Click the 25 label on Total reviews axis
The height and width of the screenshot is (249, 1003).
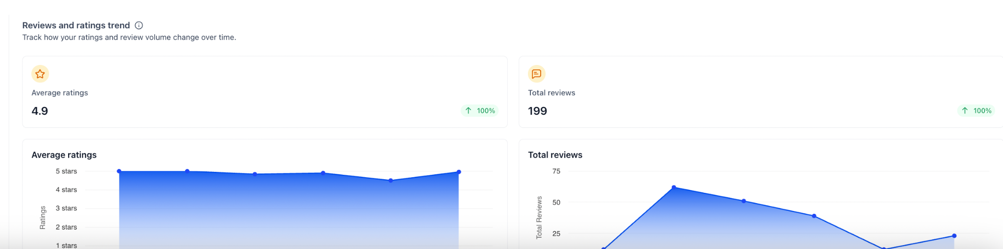tap(556, 234)
